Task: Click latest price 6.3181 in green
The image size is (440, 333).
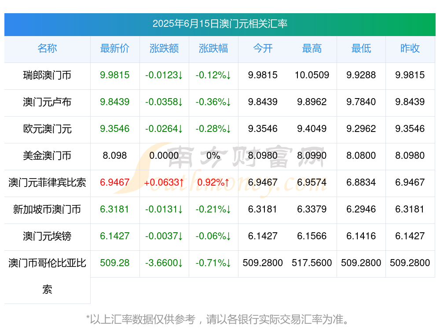Action: tap(114, 209)
